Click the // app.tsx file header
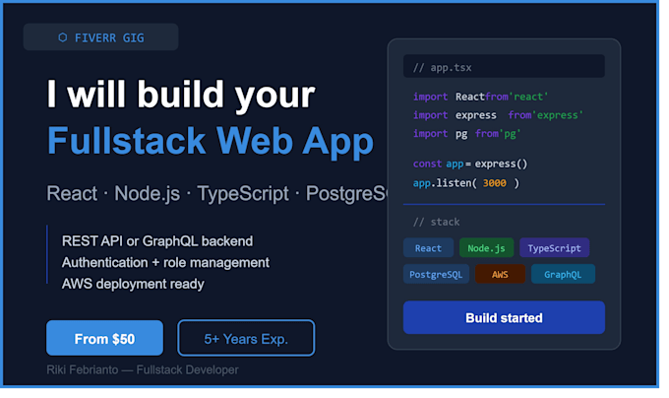Screen dimensions: 669x398 pyautogui.click(x=504, y=67)
